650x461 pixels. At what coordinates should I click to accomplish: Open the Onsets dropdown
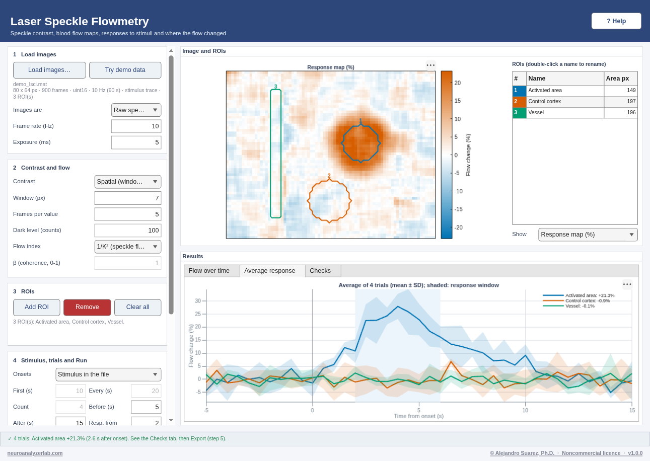(x=108, y=374)
